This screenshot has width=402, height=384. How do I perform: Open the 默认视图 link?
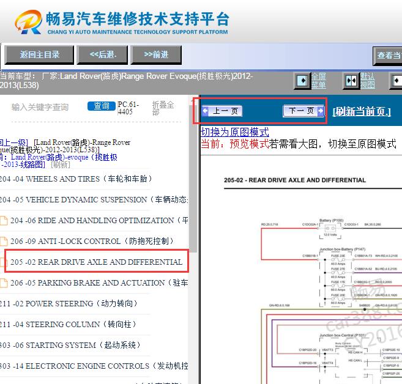(367, 81)
